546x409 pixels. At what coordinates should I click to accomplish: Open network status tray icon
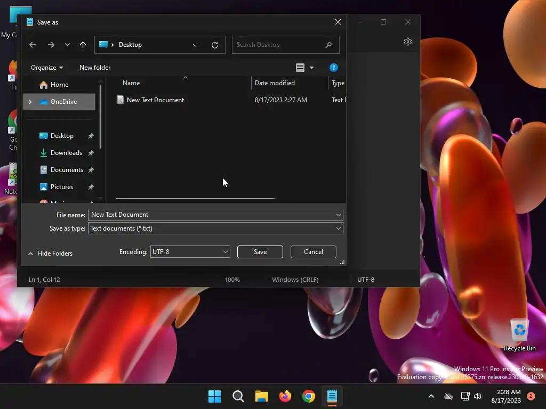tap(465, 396)
